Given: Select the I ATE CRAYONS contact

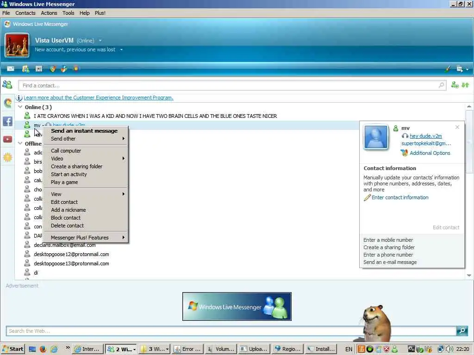Looking at the screenshot, I should tap(156, 116).
